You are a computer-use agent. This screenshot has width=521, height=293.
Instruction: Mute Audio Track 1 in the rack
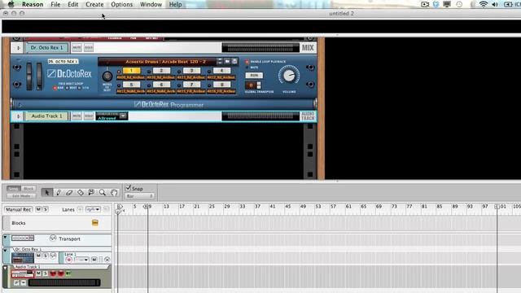point(77,116)
